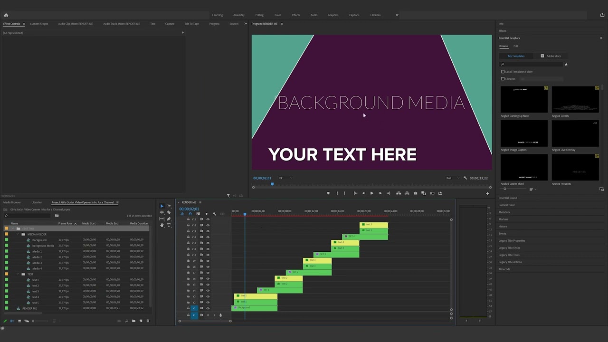This screenshot has height=342, width=608.
Task: Select the Razor tool
Action: (x=169, y=212)
